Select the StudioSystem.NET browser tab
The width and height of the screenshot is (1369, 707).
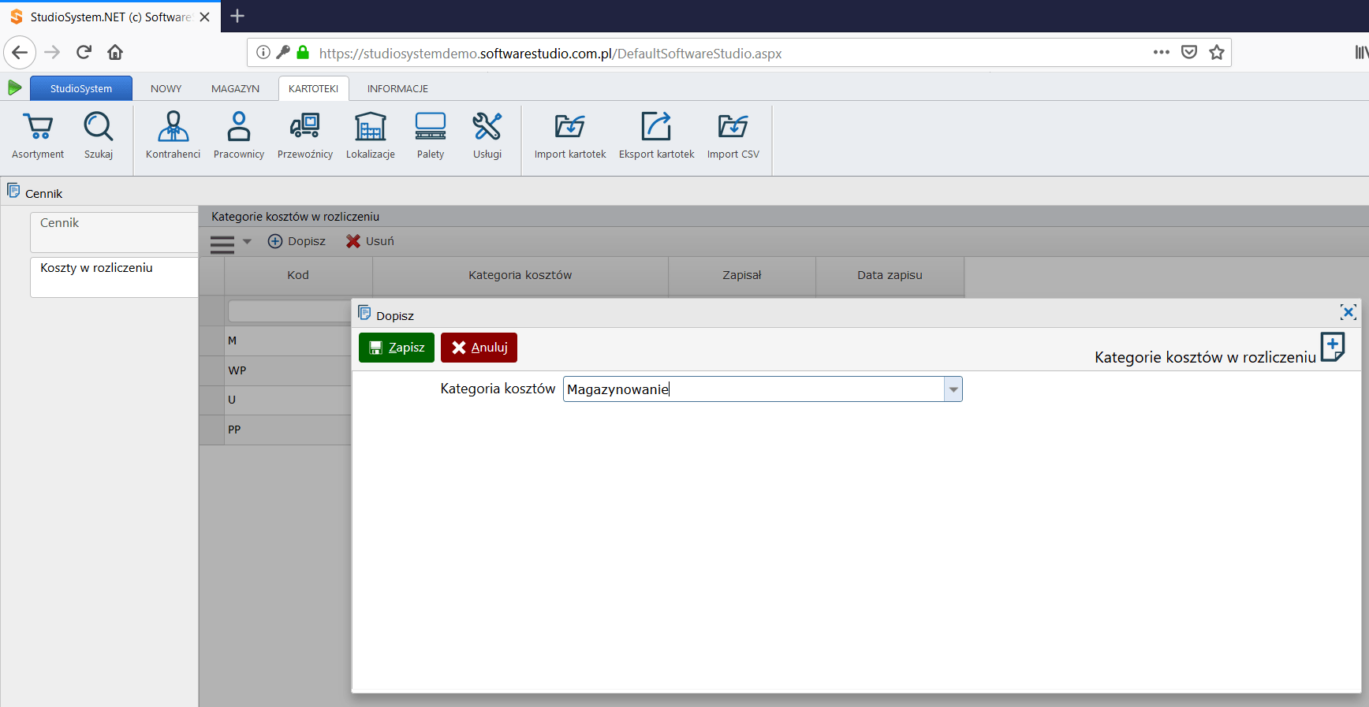110,17
